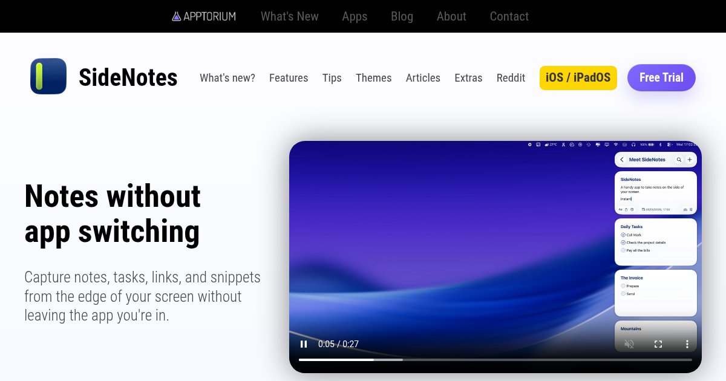
Task: Open the video's three-dot options menu
Action: (687, 344)
